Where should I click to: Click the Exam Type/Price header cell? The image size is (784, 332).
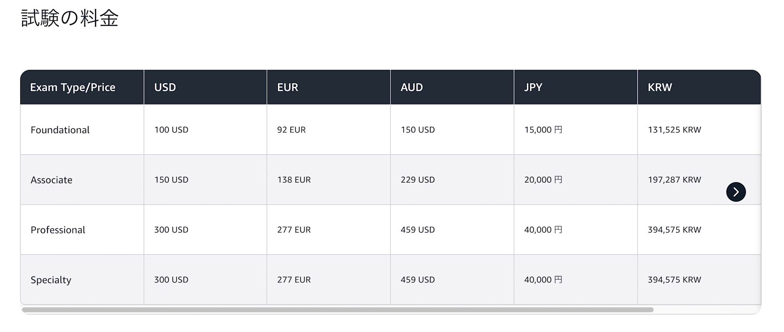(73, 87)
